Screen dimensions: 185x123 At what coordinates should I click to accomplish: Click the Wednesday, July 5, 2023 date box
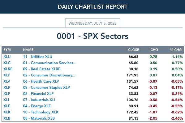click(x=92, y=23)
